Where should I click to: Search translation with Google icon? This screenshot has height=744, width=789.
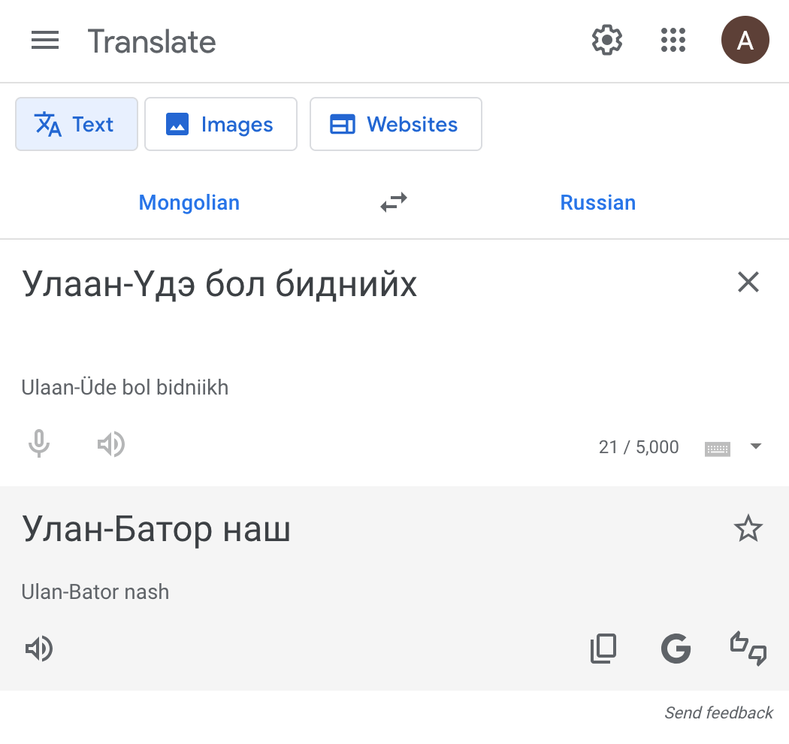coord(676,649)
